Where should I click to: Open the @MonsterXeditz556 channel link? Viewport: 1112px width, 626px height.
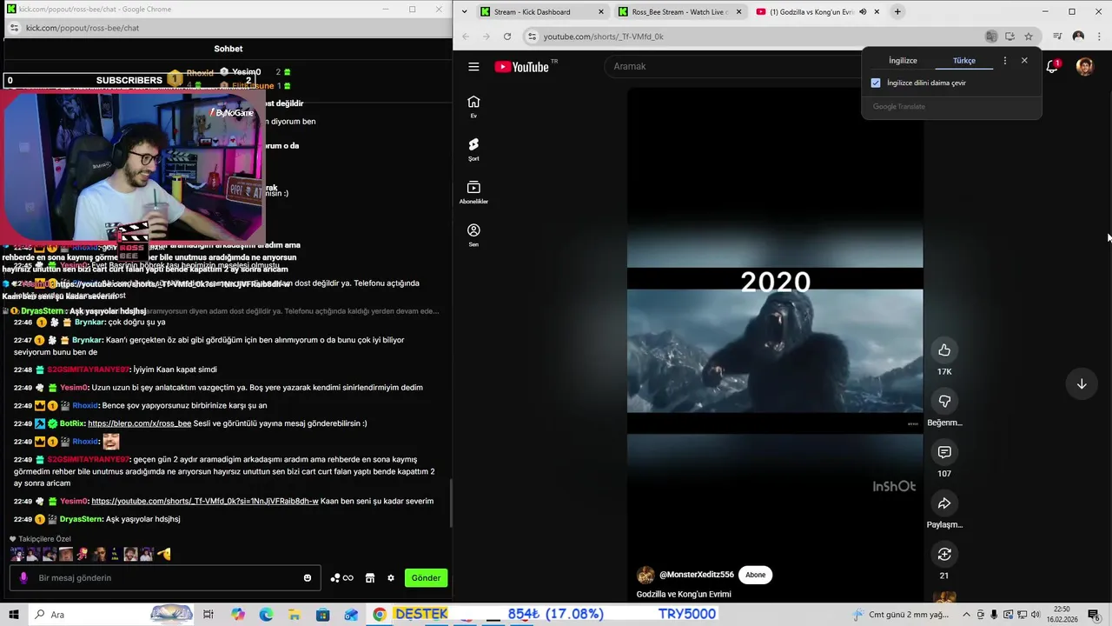pyautogui.click(x=697, y=575)
